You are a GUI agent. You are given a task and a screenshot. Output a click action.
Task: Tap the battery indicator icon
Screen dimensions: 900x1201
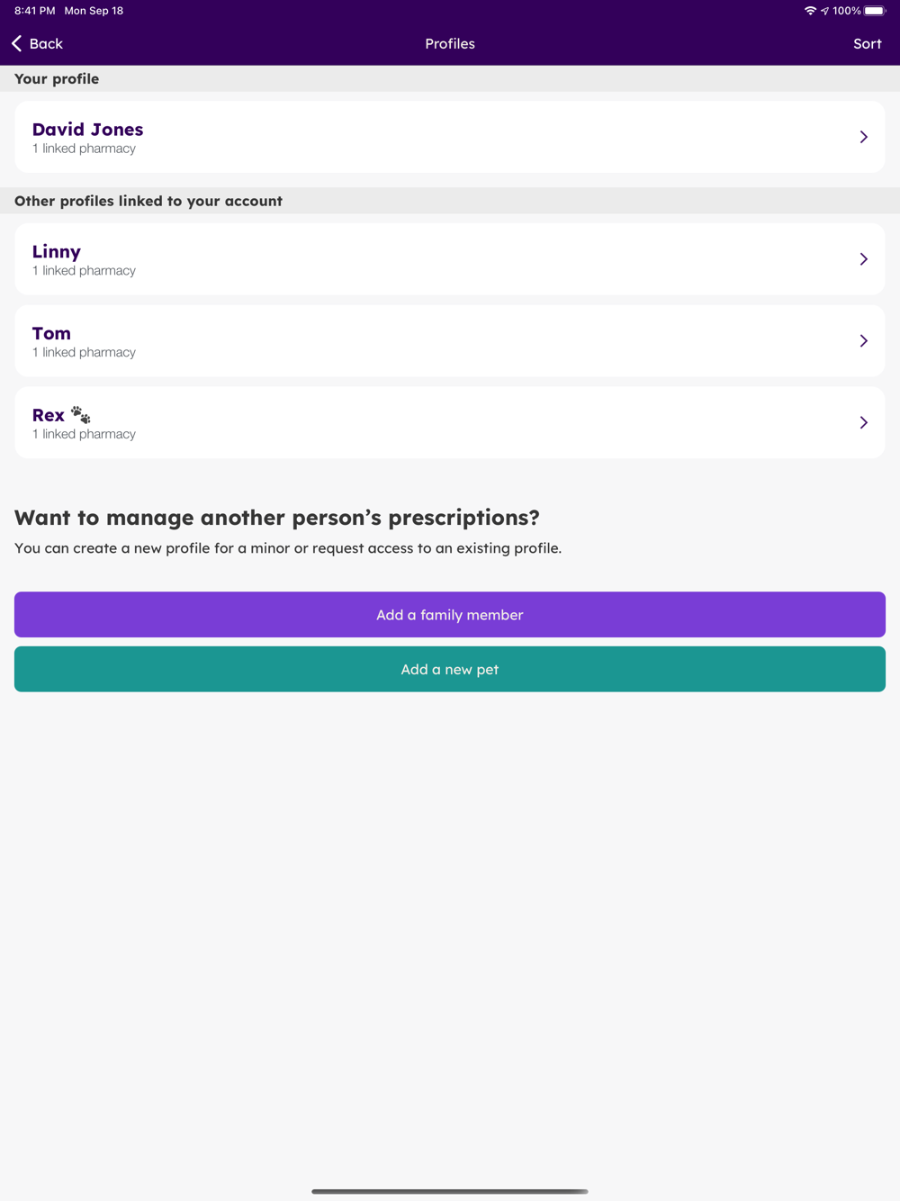click(875, 11)
